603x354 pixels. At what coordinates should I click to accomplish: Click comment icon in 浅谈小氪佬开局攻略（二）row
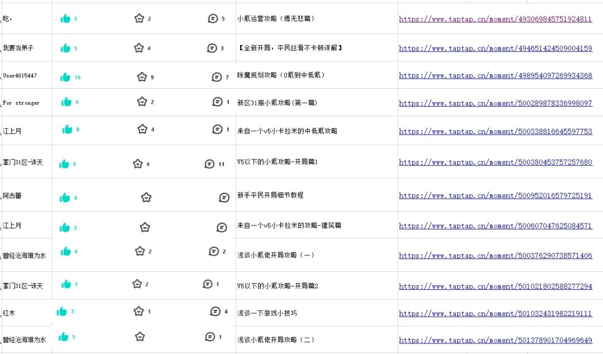tap(210, 337)
